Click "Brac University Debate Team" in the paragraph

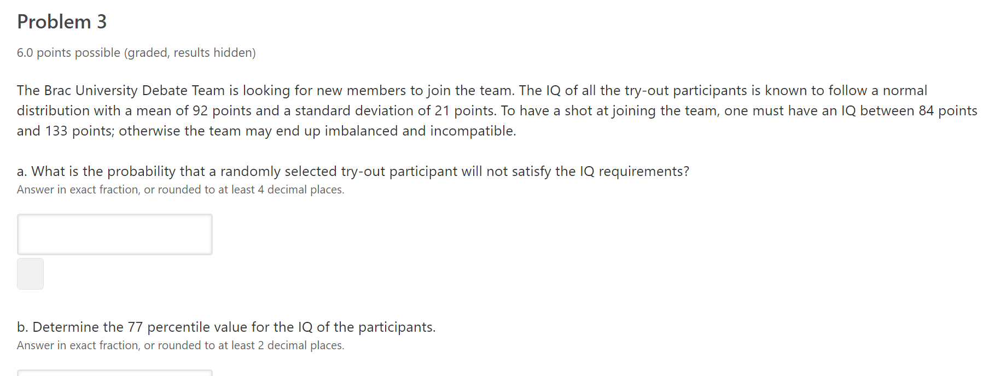click(135, 90)
